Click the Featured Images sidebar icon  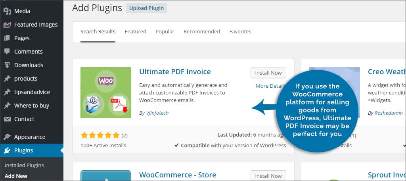pos(7,25)
